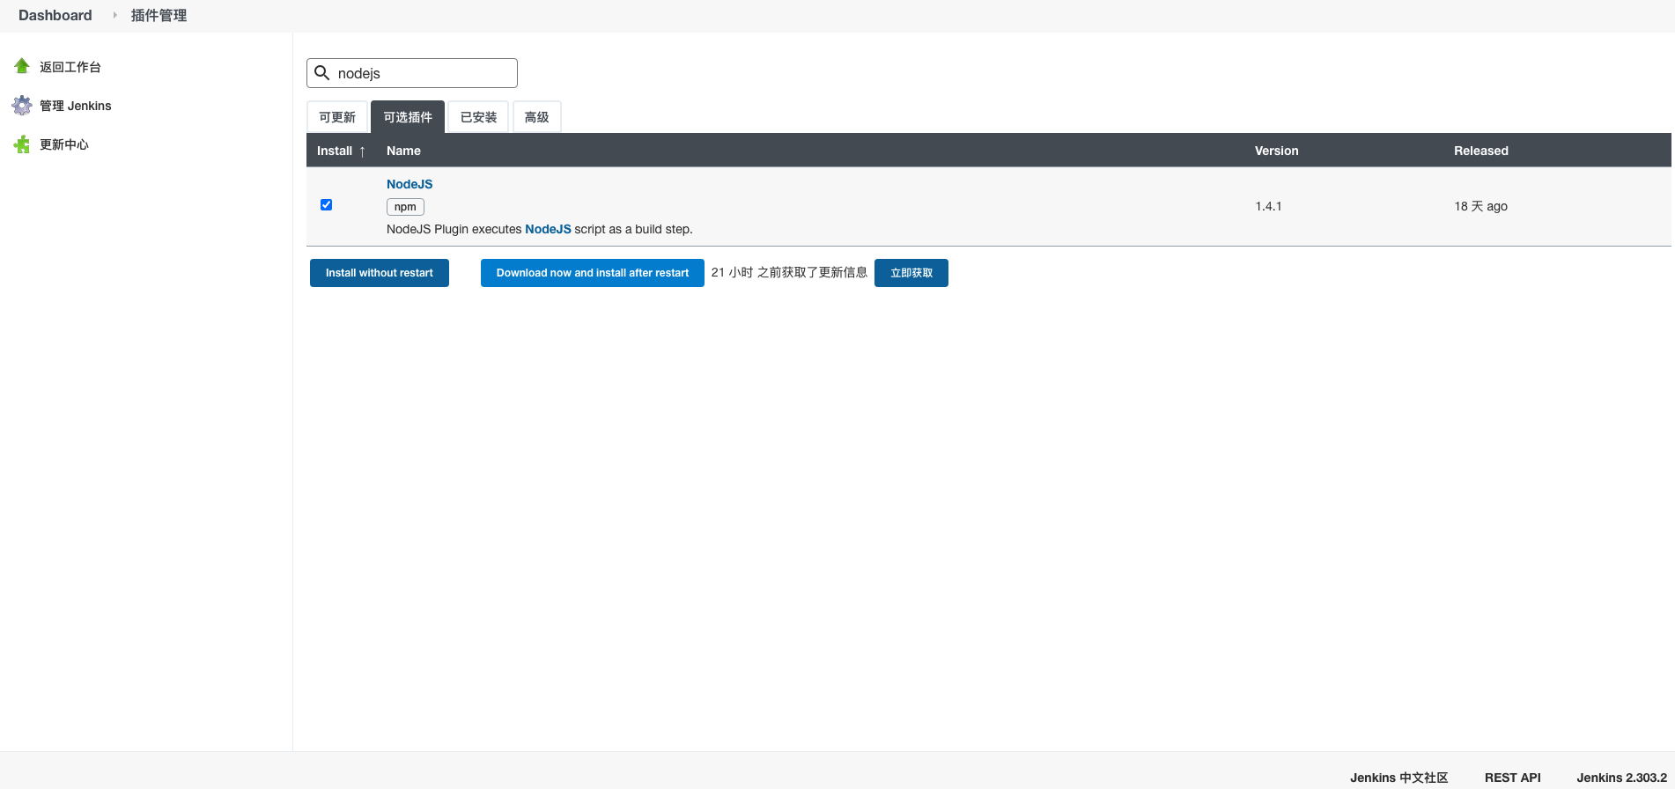Image resolution: width=1675 pixels, height=789 pixels.
Task: Open the 已安装 tab
Action: tap(478, 117)
